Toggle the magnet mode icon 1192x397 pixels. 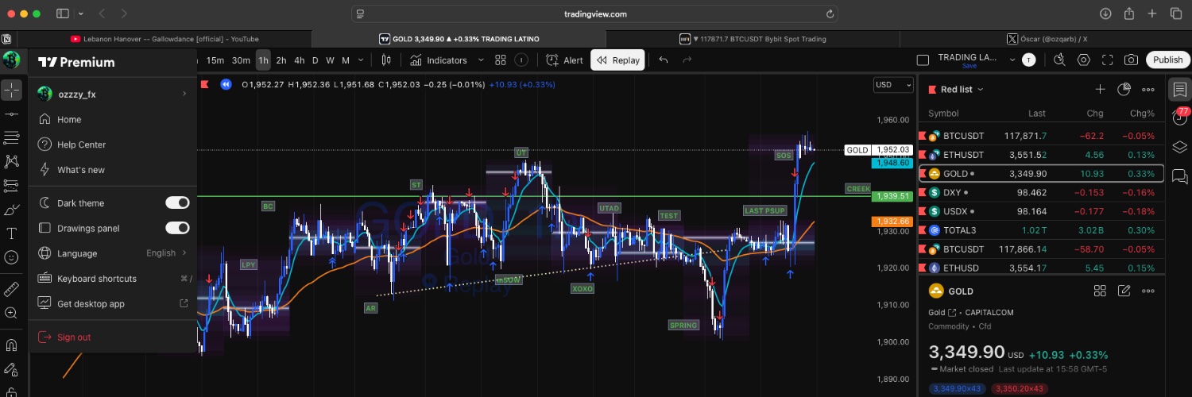[x=11, y=345]
